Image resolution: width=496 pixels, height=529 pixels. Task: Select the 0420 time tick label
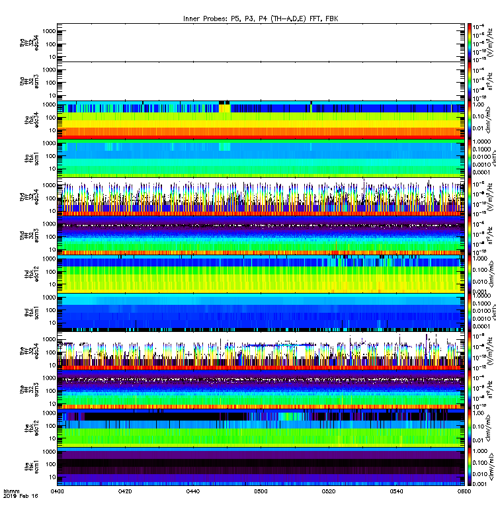point(125,491)
